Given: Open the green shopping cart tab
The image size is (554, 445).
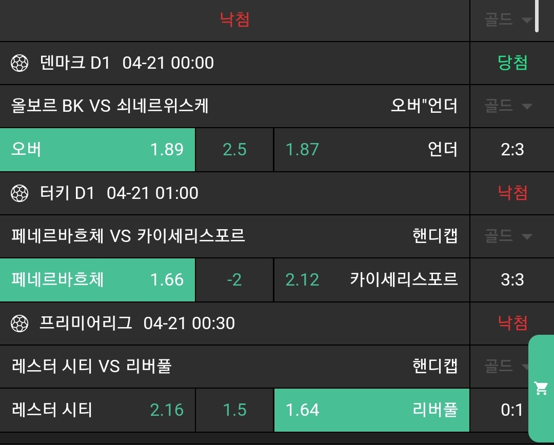Looking at the screenshot, I should pos(541,388).
